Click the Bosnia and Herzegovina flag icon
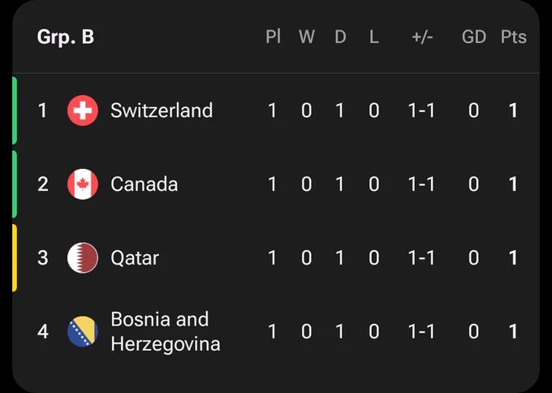This screenshot has width=552, height=393. [x=83, y=331]
